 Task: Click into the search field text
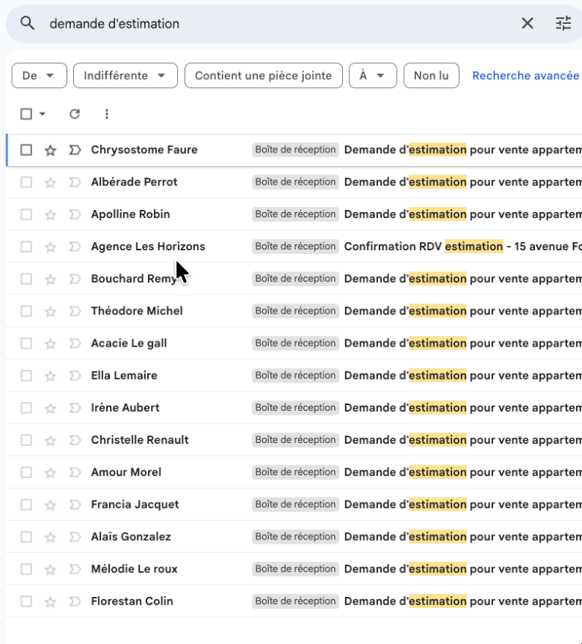(x=224, y=23)
